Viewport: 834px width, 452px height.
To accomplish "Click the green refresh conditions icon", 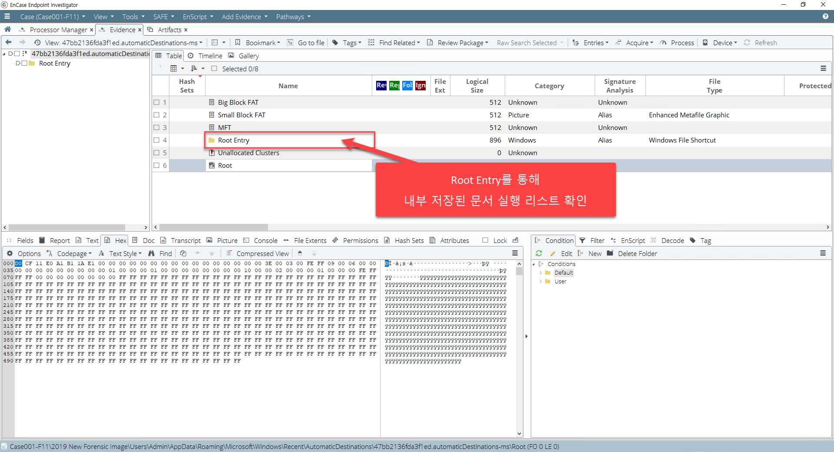I will click(x=539, y=253).
